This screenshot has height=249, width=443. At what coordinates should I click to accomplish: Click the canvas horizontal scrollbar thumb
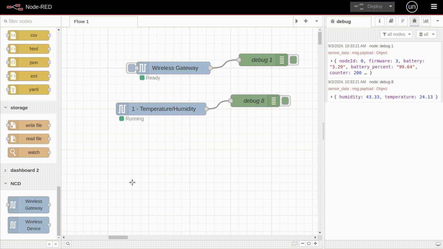(118, 237)
